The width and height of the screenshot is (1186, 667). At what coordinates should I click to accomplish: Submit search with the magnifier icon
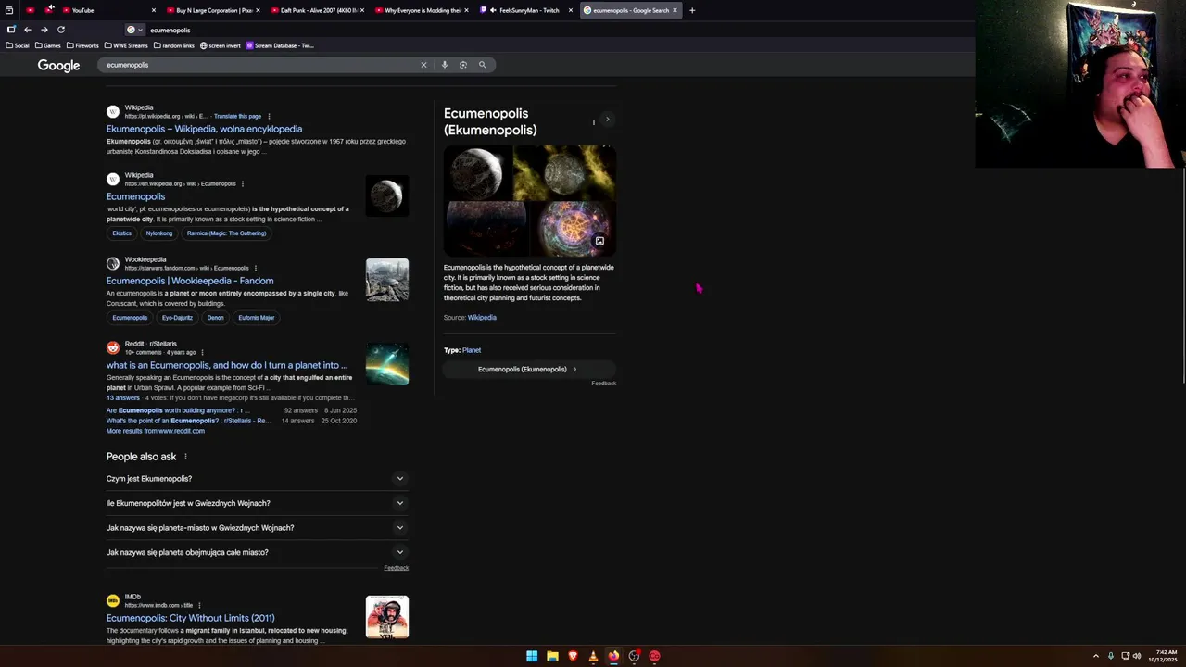482,65
